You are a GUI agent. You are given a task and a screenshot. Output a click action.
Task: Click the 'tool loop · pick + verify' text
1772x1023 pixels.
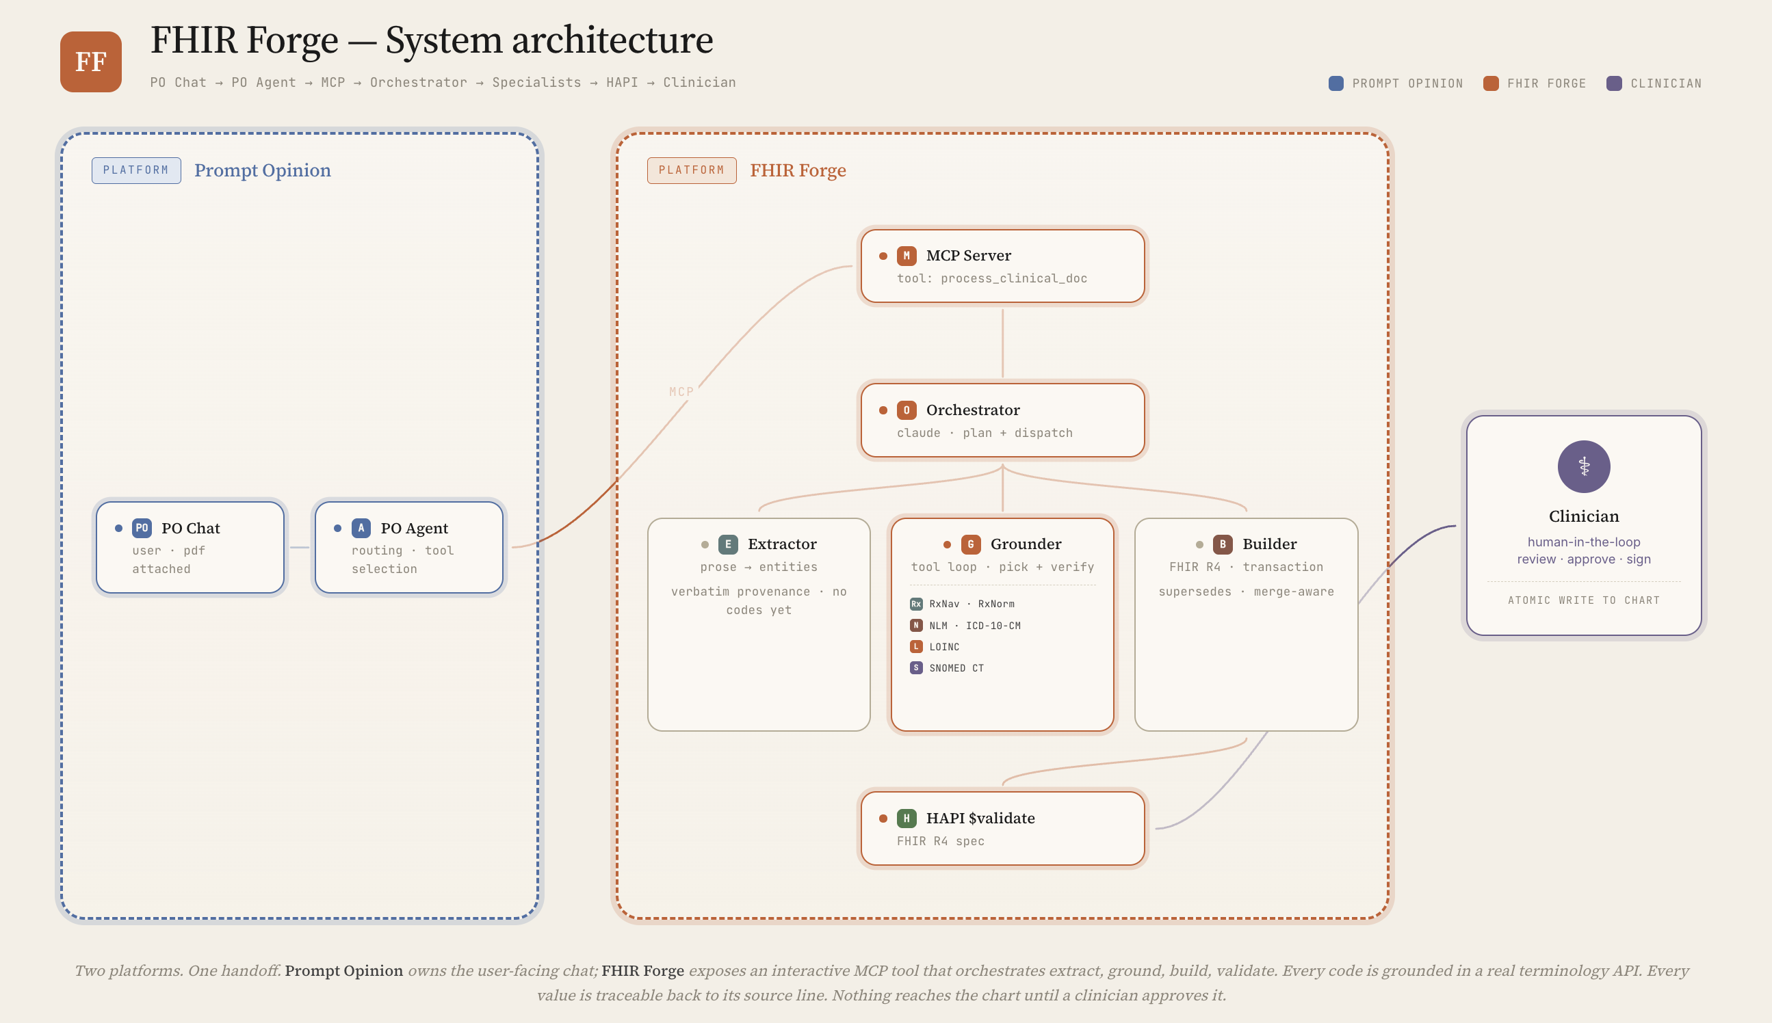1002,568
